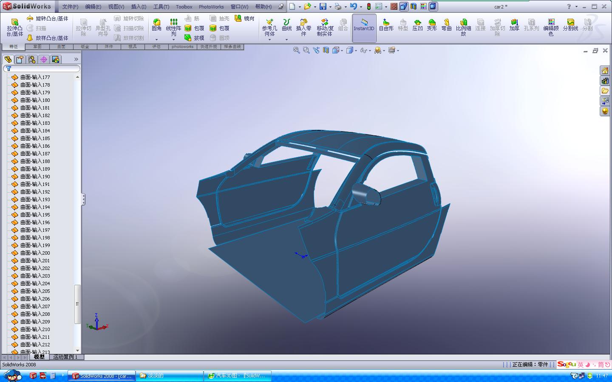Zoom to fit in the view toolbar
The image size is (612, 382).
(297, 50)
